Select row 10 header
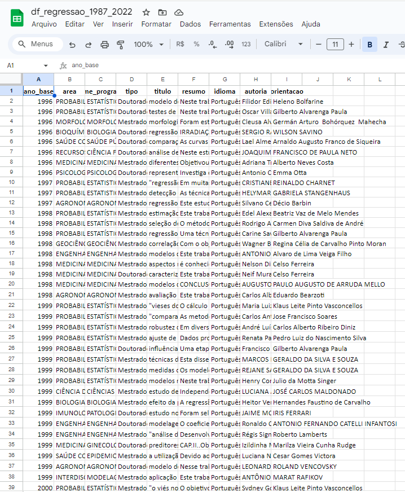This screenshot has width=405, height=492. pyautogui.click(x=11, y=182)
